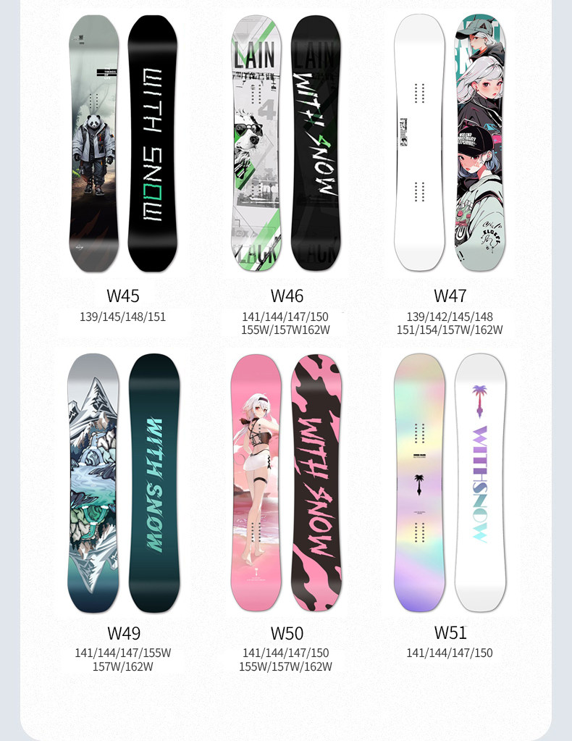Select the W49 mountain landscape snowboard

pyautogui.click(x=93, y=482)
